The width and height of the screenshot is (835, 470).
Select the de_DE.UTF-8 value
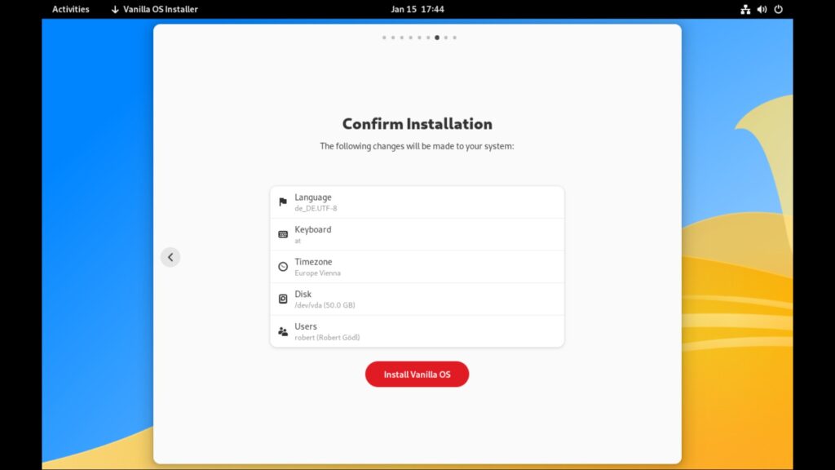coord(316,208)
